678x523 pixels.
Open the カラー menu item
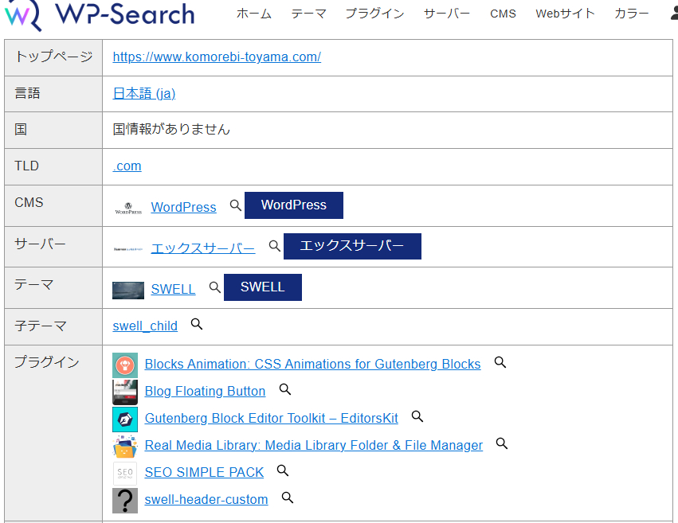click(x=632, y=14)
